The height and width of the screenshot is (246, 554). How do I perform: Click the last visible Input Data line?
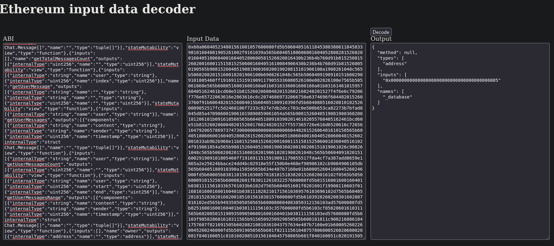[x=275, y=236]
